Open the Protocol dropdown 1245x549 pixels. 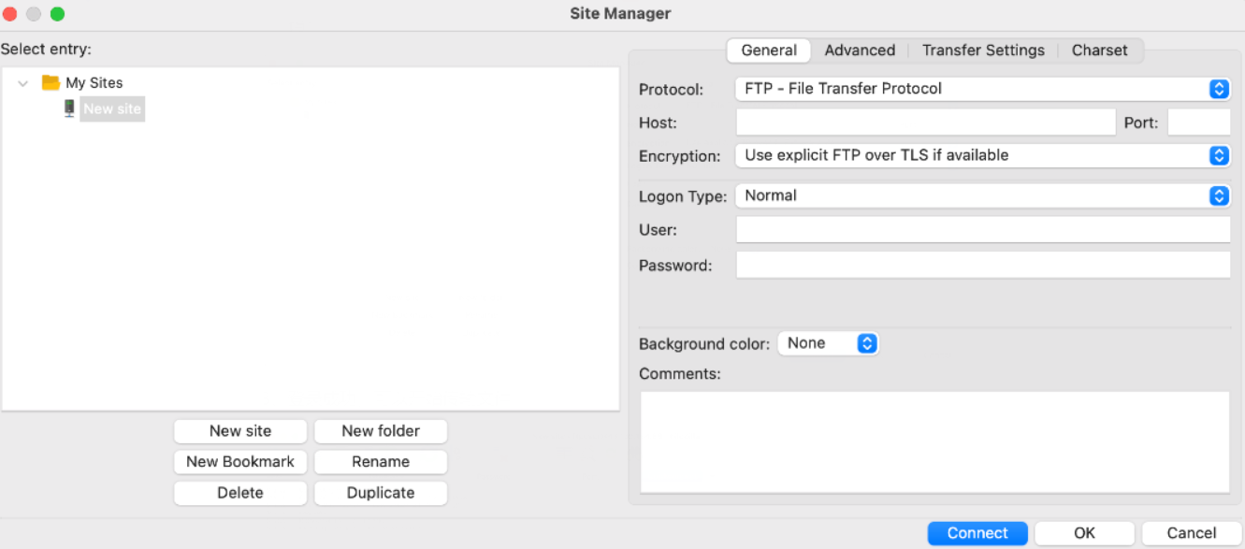[982, 89]
